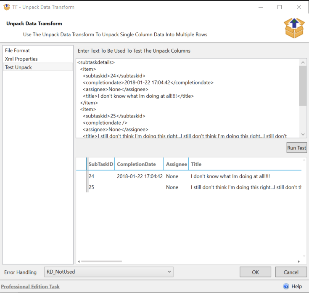Open the Professional Edition Task link
This screenshot has height=293, width=309.
[30, 287]
